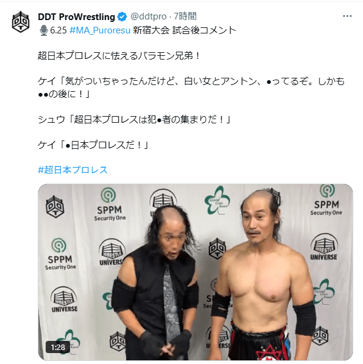Follow the #MA_Puroresu hashtag link
This screenshot has height=364, width=363.
100,30
